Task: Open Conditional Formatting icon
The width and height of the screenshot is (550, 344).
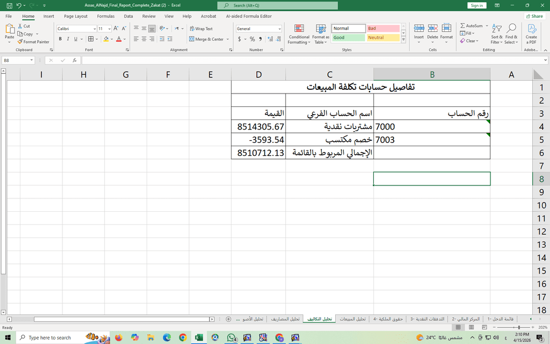Action: coord(299,28)
